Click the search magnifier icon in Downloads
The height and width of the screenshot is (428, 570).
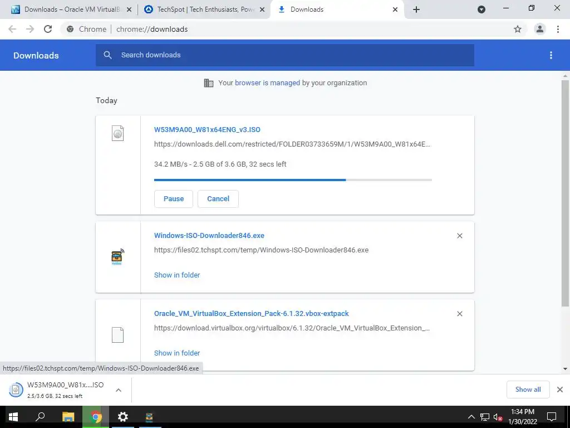107,55
